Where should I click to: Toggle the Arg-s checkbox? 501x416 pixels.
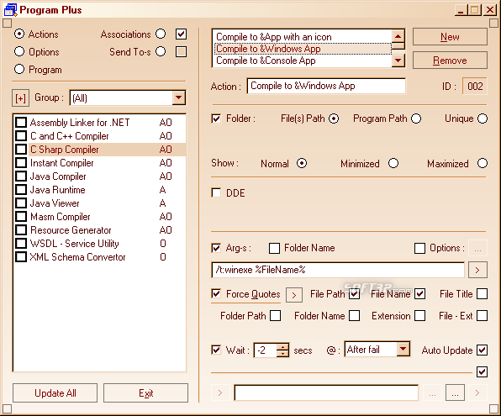(216, 248)
